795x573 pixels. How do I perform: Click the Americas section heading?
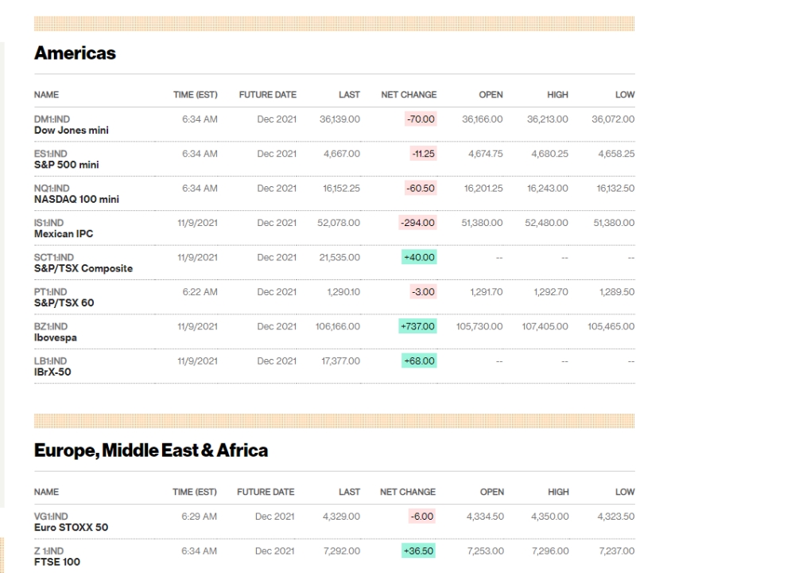[x=75, y=53]
